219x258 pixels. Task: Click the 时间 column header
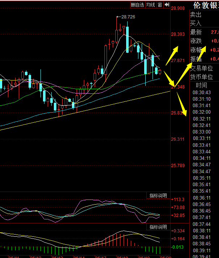coord(201,85)
